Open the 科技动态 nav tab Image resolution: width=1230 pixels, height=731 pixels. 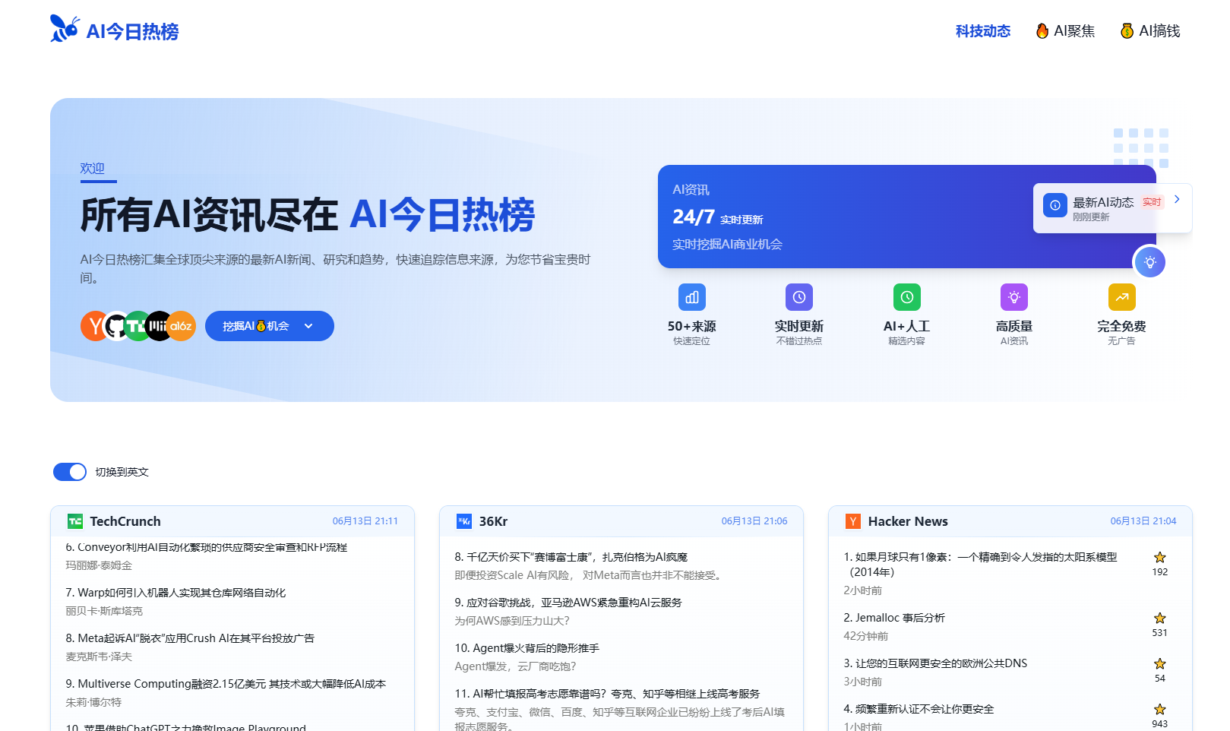pos(983,31)
